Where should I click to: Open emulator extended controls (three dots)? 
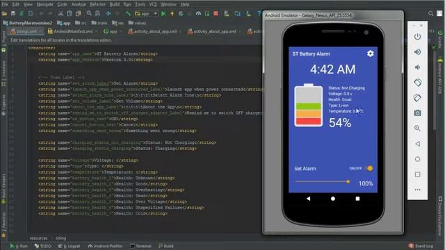click(417, 190)
